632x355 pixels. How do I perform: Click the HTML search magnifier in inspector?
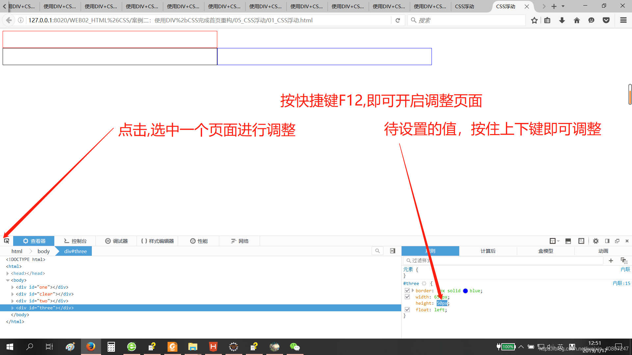[x=378, y=251]
